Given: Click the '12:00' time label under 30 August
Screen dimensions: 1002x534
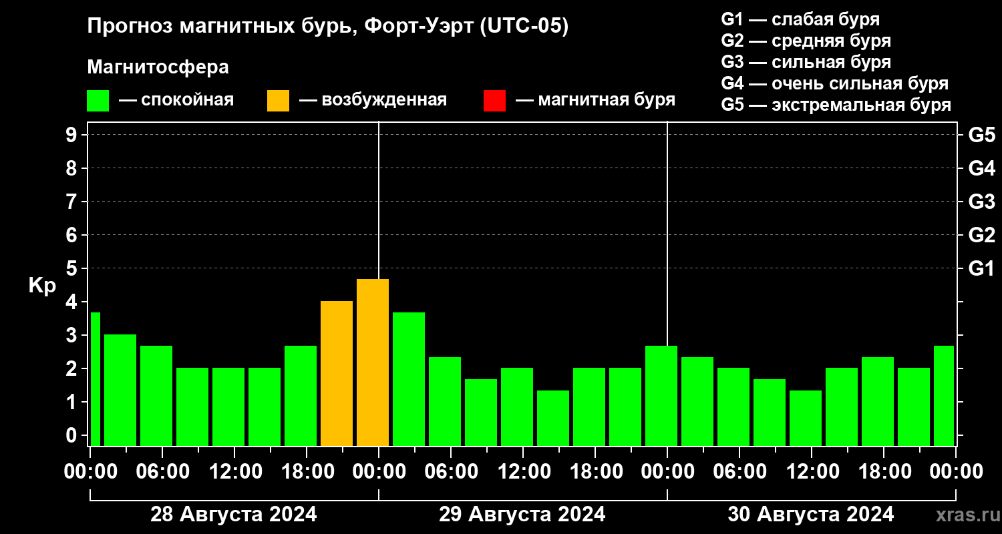Looking at the screenshot, I should pyautogui.click(x=813, y=472).
